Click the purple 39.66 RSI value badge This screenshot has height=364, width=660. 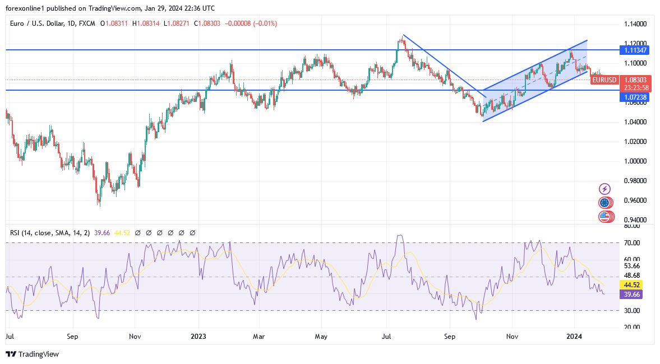[x=632, y=294]
